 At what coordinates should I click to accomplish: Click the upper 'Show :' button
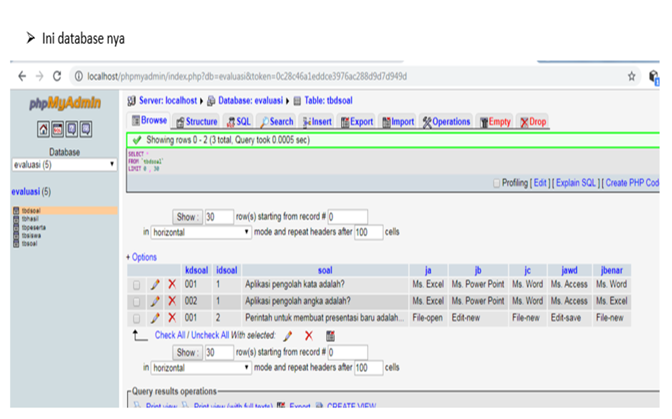[x=187, y=217]
